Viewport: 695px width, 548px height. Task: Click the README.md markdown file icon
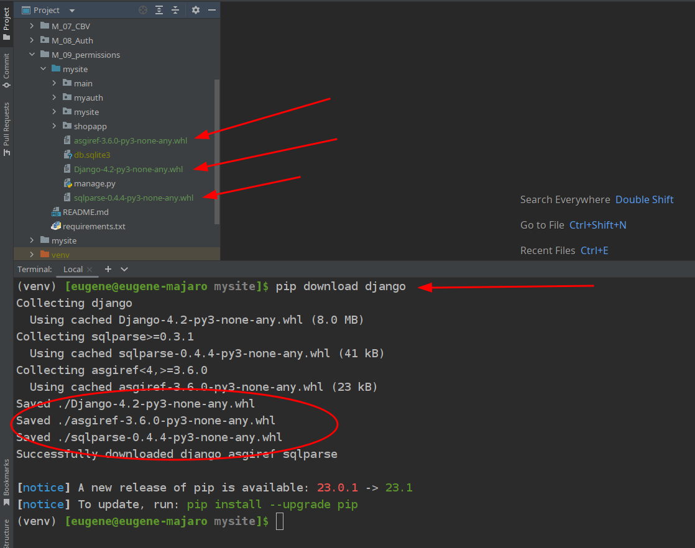point(56,212)
